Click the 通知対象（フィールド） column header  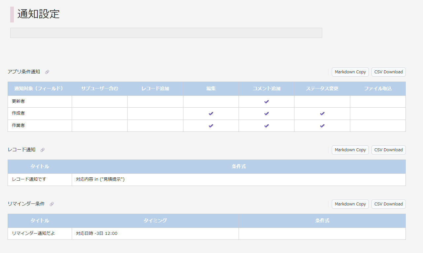click(x=40, y=89)
